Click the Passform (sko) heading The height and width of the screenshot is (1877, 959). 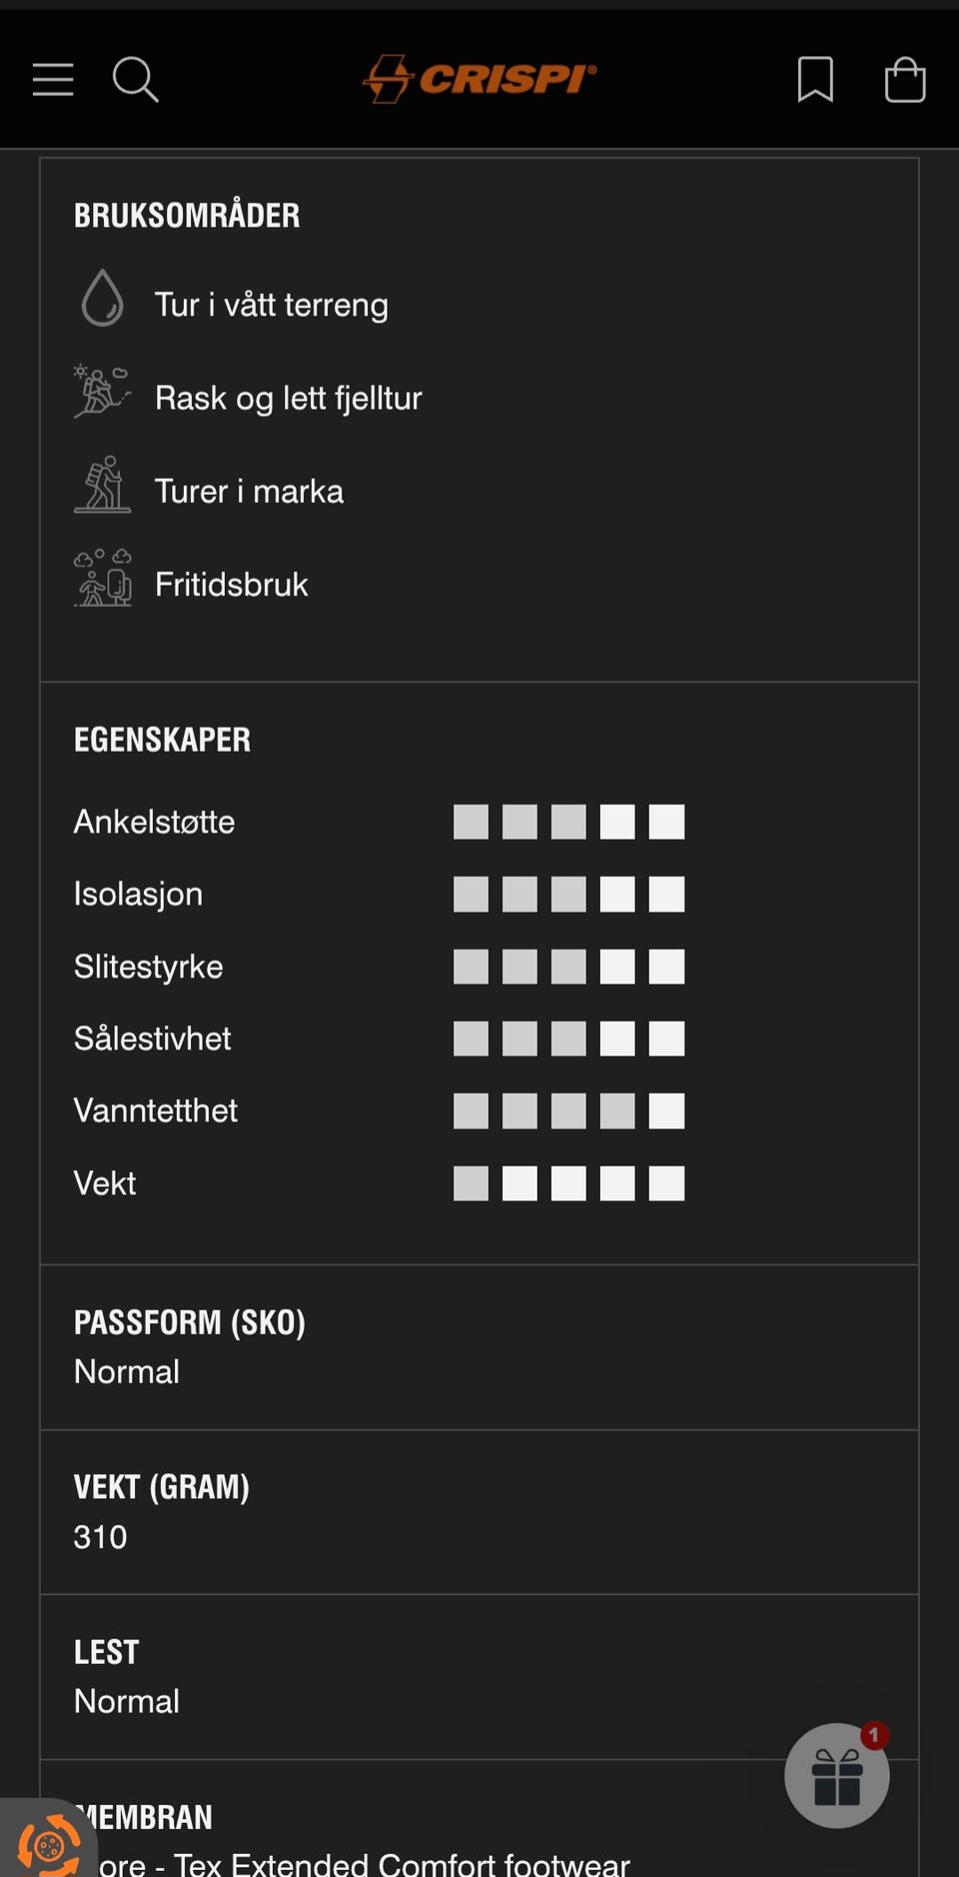[x=190, y=1322]
